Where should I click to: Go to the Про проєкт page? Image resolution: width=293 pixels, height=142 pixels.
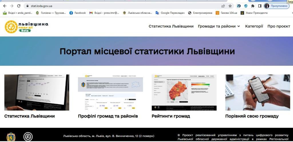pyautogui.click(x=279, y=26)
